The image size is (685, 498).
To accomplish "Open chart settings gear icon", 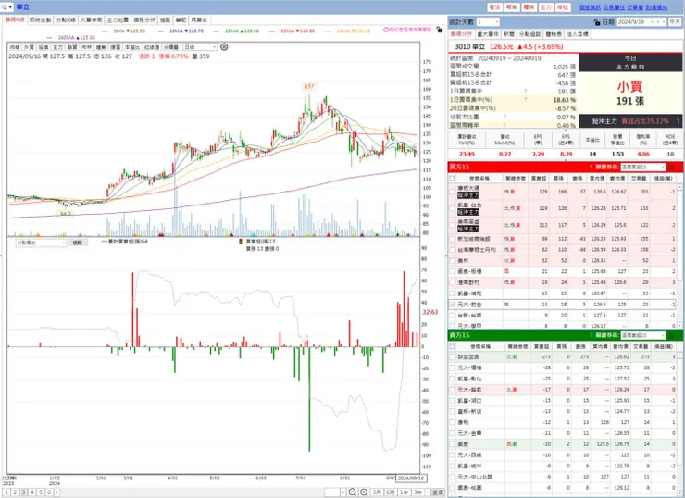I will (x=224, y=46).
